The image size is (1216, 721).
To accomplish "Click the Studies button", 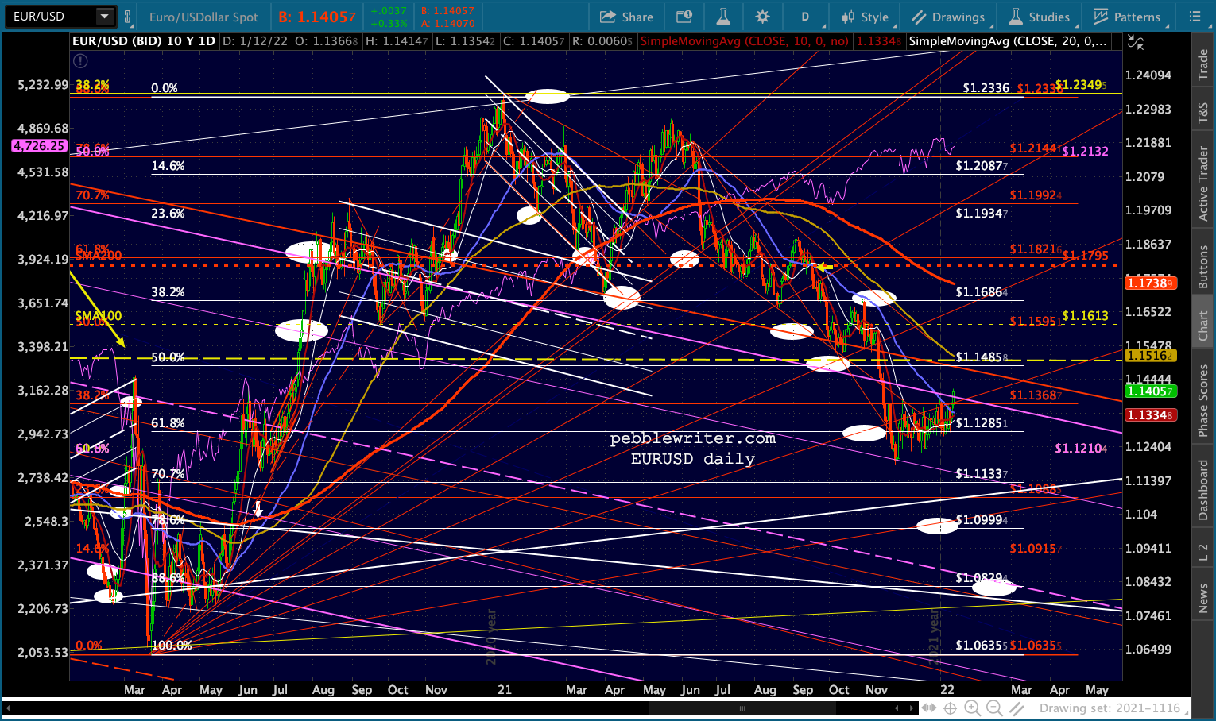I will 1040,17.
